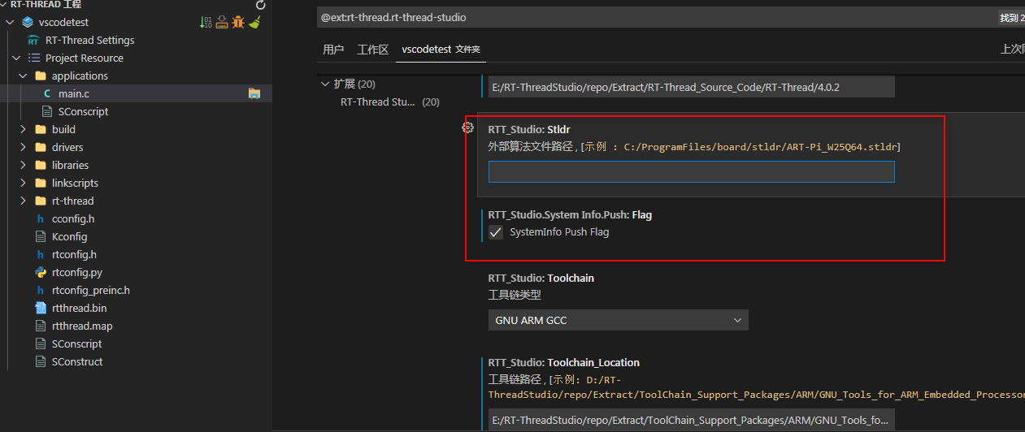Click the C file icon of main.c
This screenshot has height=432, width=1025.
(x=47, y=94)
